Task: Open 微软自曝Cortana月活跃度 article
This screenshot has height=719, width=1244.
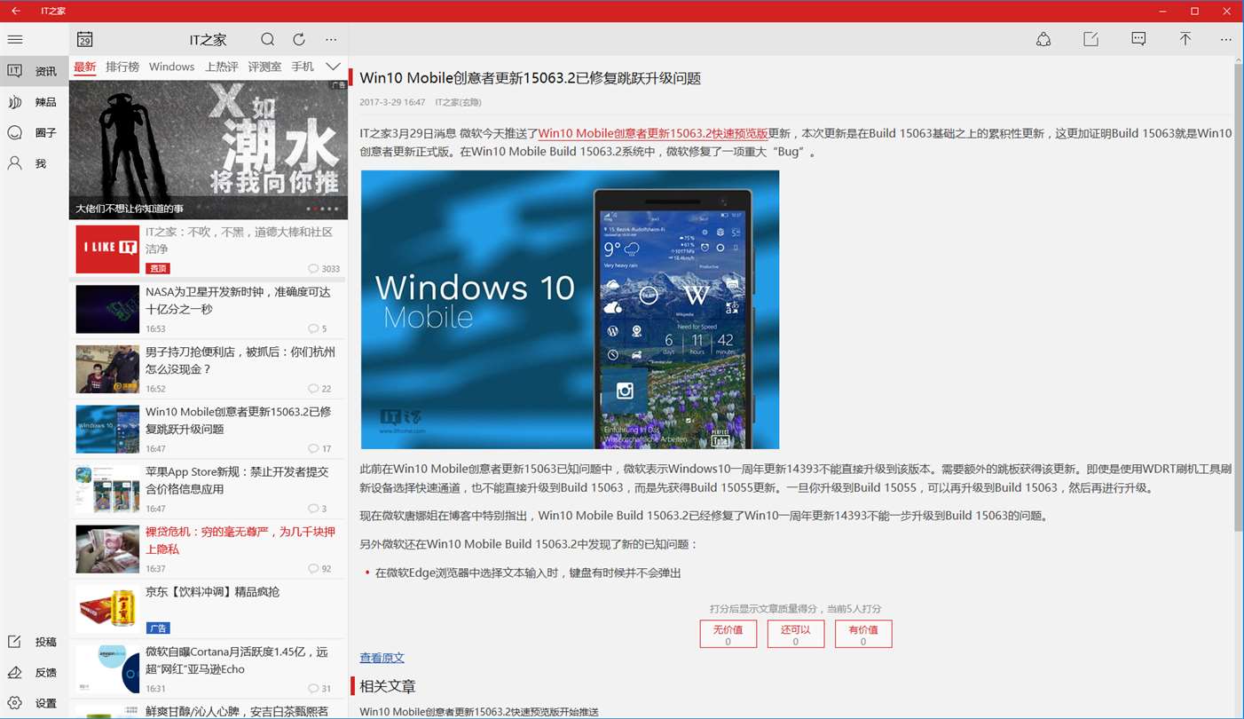Action: tap(209, 669)
